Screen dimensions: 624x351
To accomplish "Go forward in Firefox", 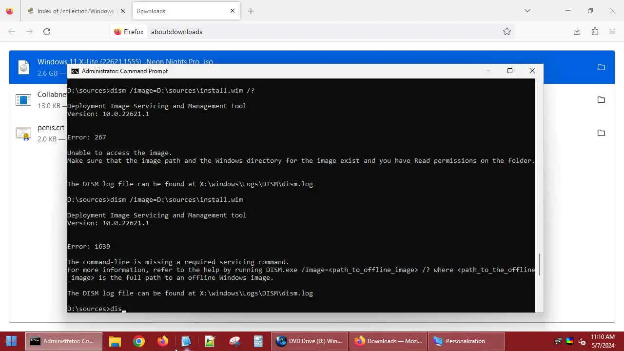I will coord(29,32).
